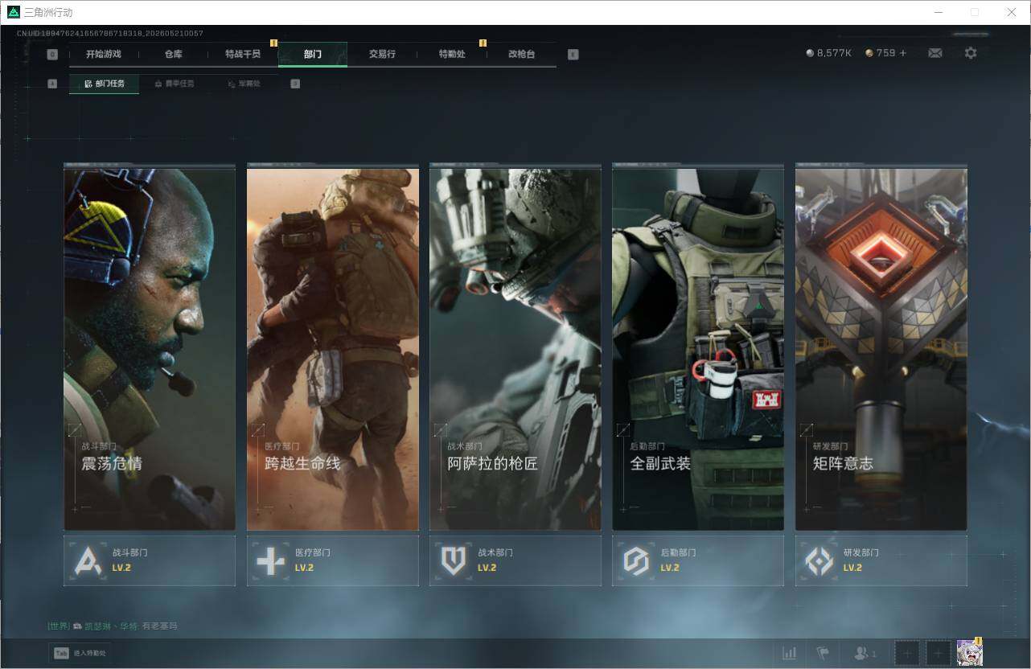This screenshot has width=1031, height=669.
Task: Open the 震荡危情 combat mission card
Action: coord(150,348)
